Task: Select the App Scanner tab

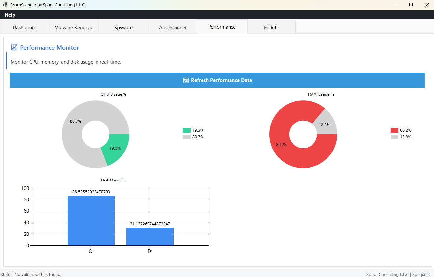Action: 173,28
